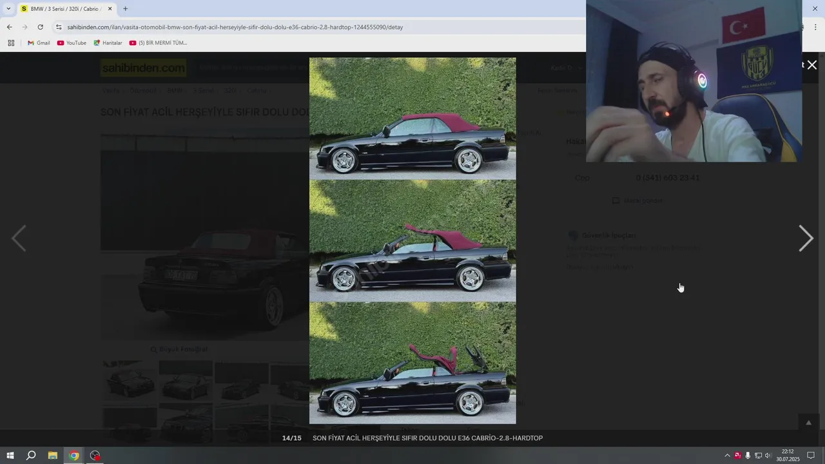Open the Windows Start menu

point(10,456)
